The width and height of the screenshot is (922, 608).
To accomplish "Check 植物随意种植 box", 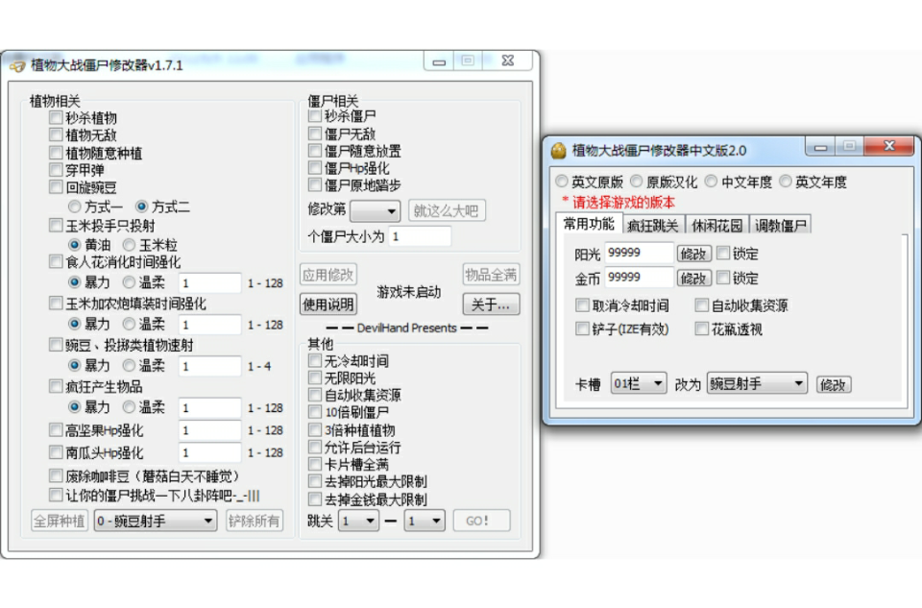I will click(56, 153).
